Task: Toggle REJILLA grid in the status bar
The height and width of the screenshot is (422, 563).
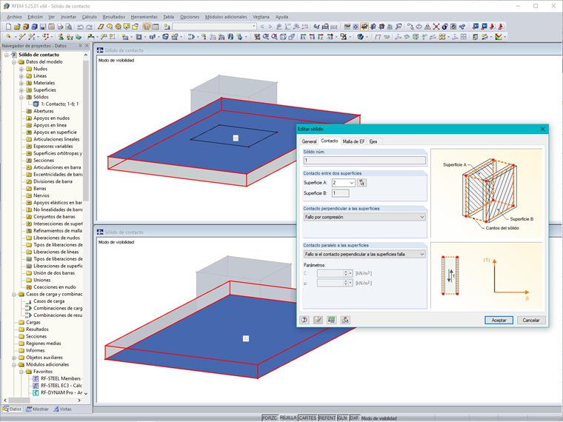Action: (288, 418)
